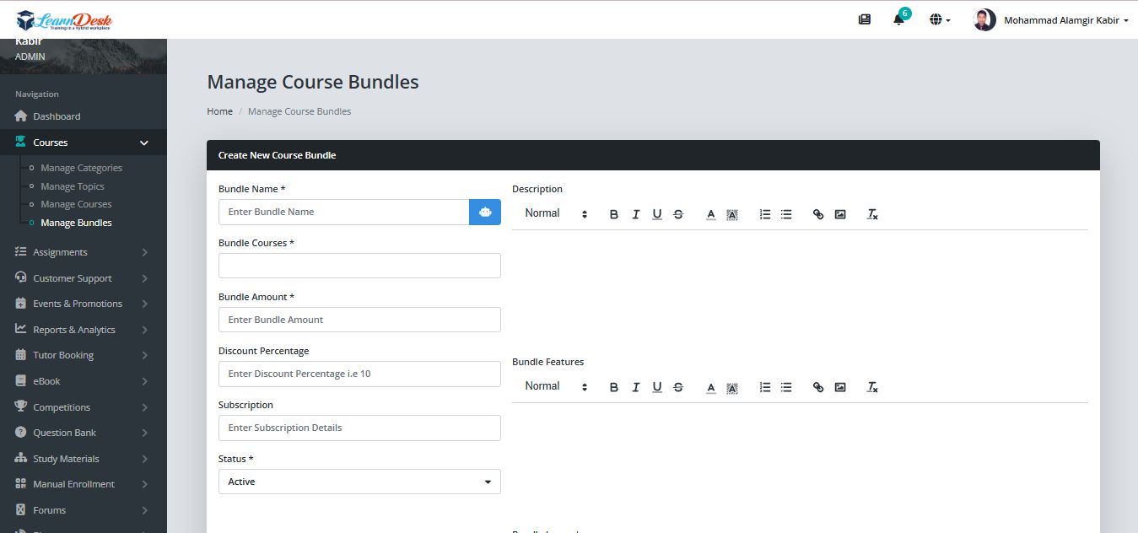Insert a link in the Description editor
The height and width of the screenshot is (533, 1138).
click(x=817, y=214)
